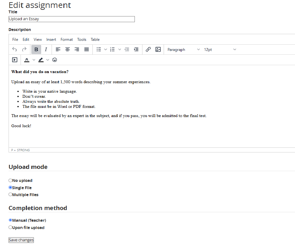Toggle Bold formatting in toolbar
This screenshot has width=295, height=248.
pyautogui.click(x=36, y=49)
